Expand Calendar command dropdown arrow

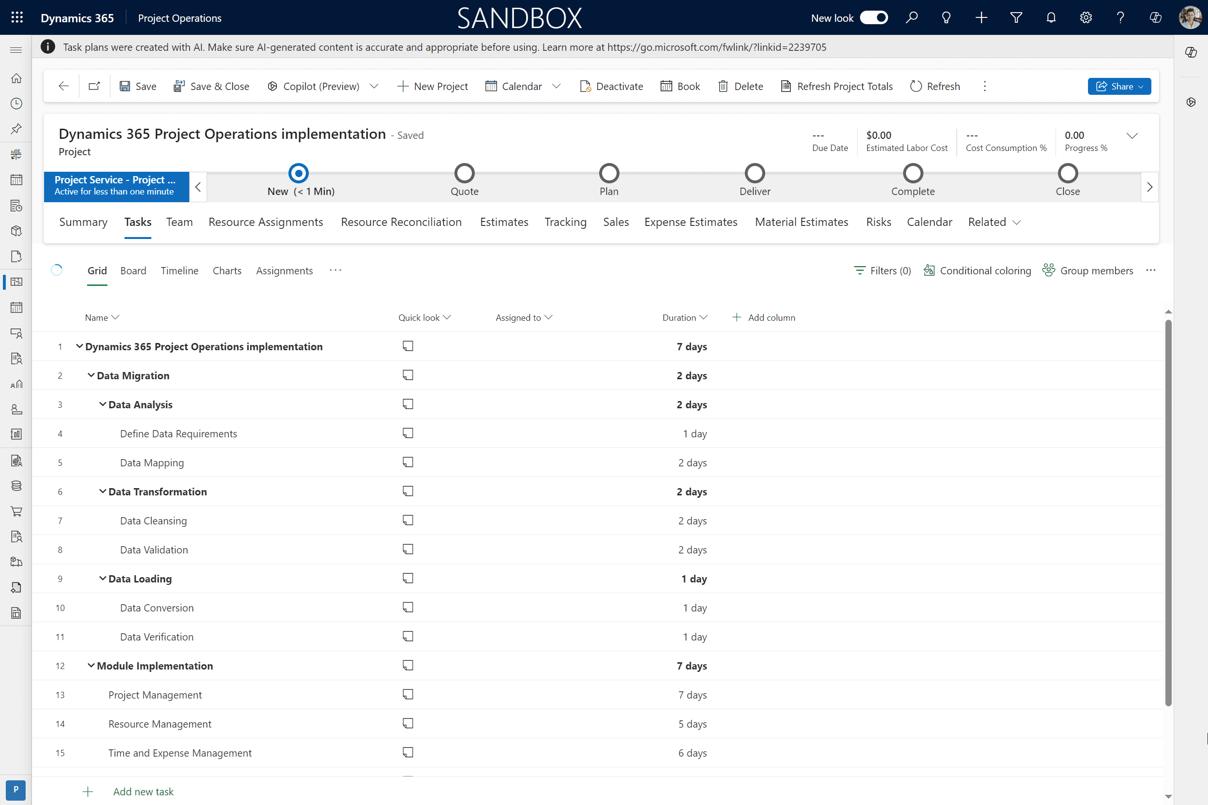[556, 86]
